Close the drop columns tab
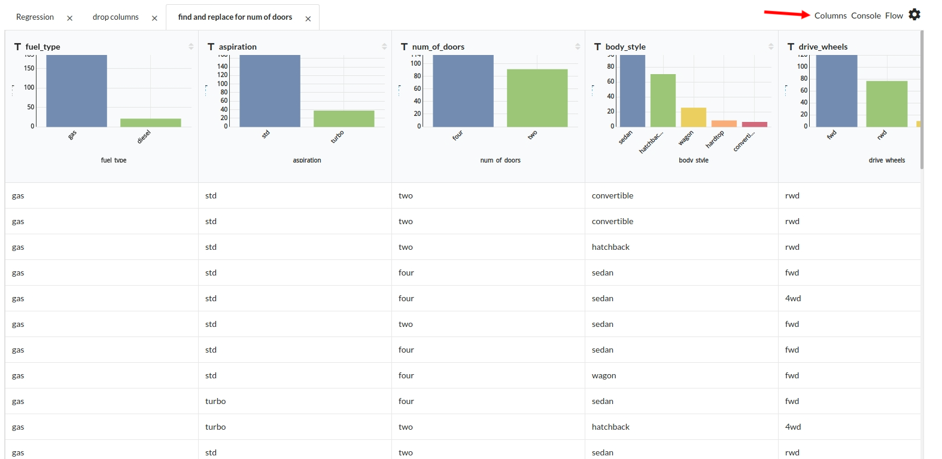942x459 pixels. 154,19
